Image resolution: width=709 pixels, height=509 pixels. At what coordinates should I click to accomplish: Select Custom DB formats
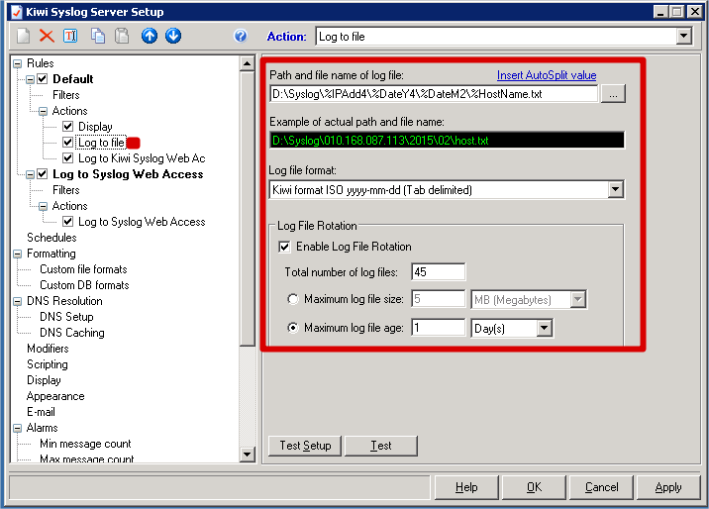coord(84,285)
